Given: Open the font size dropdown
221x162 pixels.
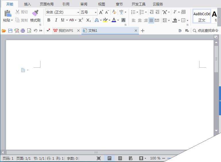Looking at the screenshot, I should (x=96, y=12).
